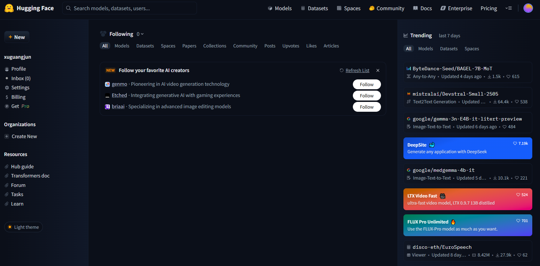Click the heart icon on DeepSite card
The width and height of the screenshot is (540, 266).
[515, 143]
